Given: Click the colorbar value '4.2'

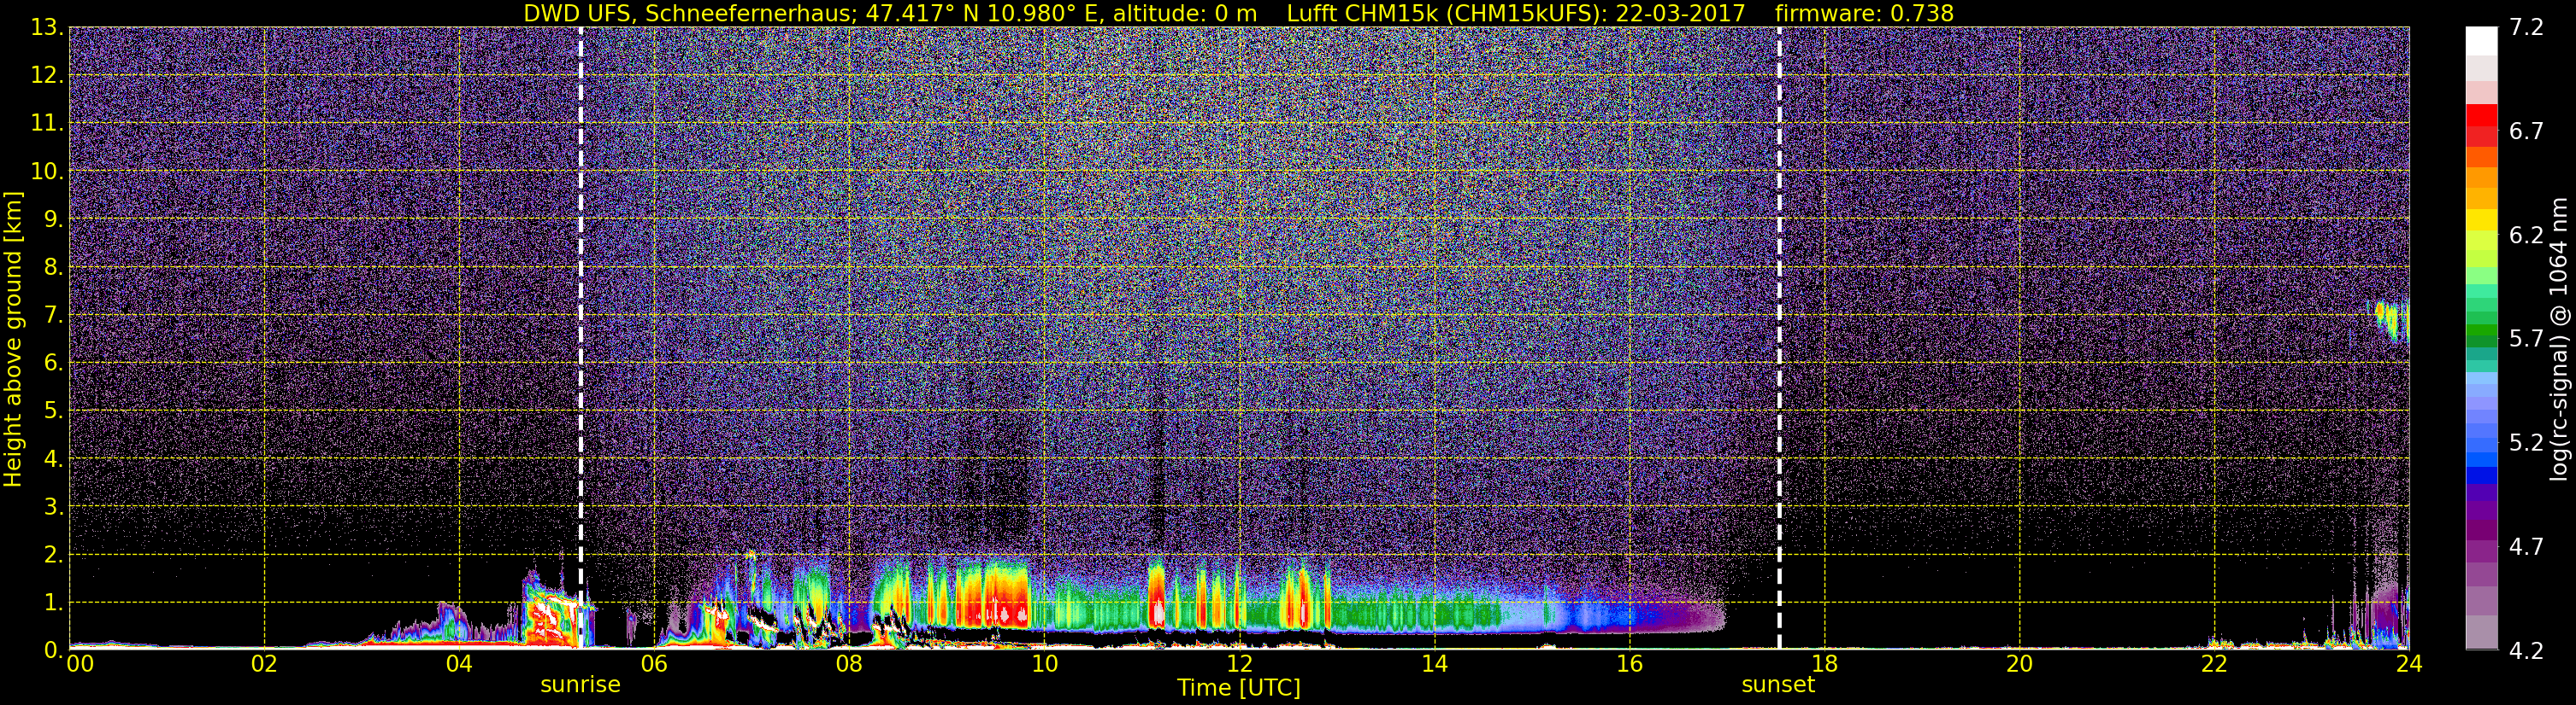Looking at the screenshot, I should tap(2526, 650).
